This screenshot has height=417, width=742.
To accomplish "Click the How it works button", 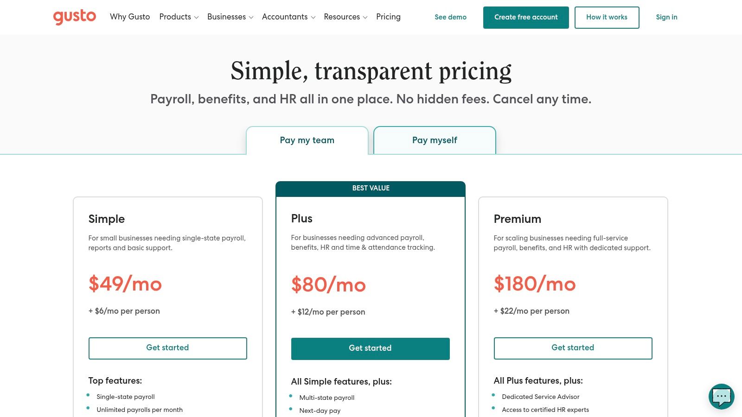I will tap(607, 17).
